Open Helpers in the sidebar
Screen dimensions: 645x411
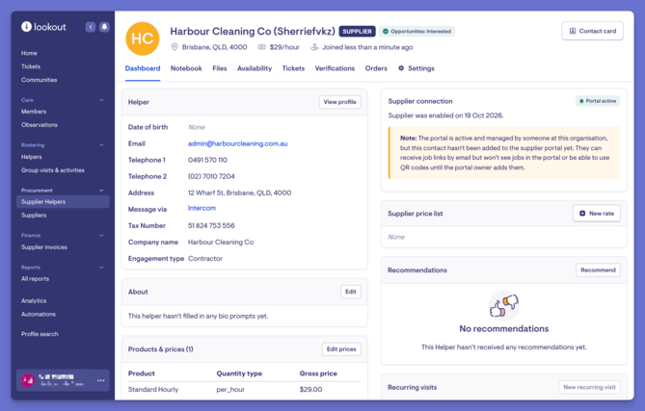coord(31,157)
